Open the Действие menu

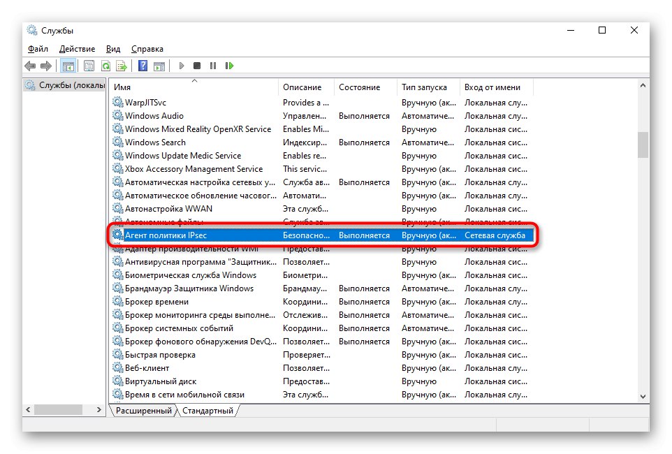[77, 49]
